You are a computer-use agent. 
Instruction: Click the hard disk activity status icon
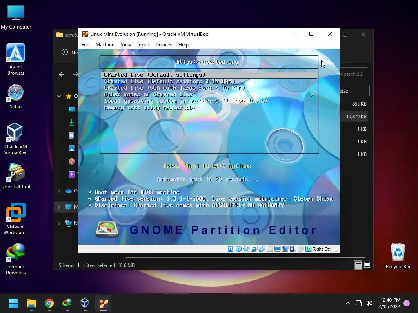[231, 249]
